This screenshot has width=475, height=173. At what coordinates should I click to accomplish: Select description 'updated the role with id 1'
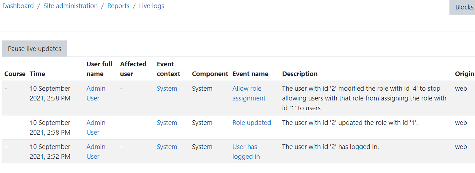tap(350, 123)
